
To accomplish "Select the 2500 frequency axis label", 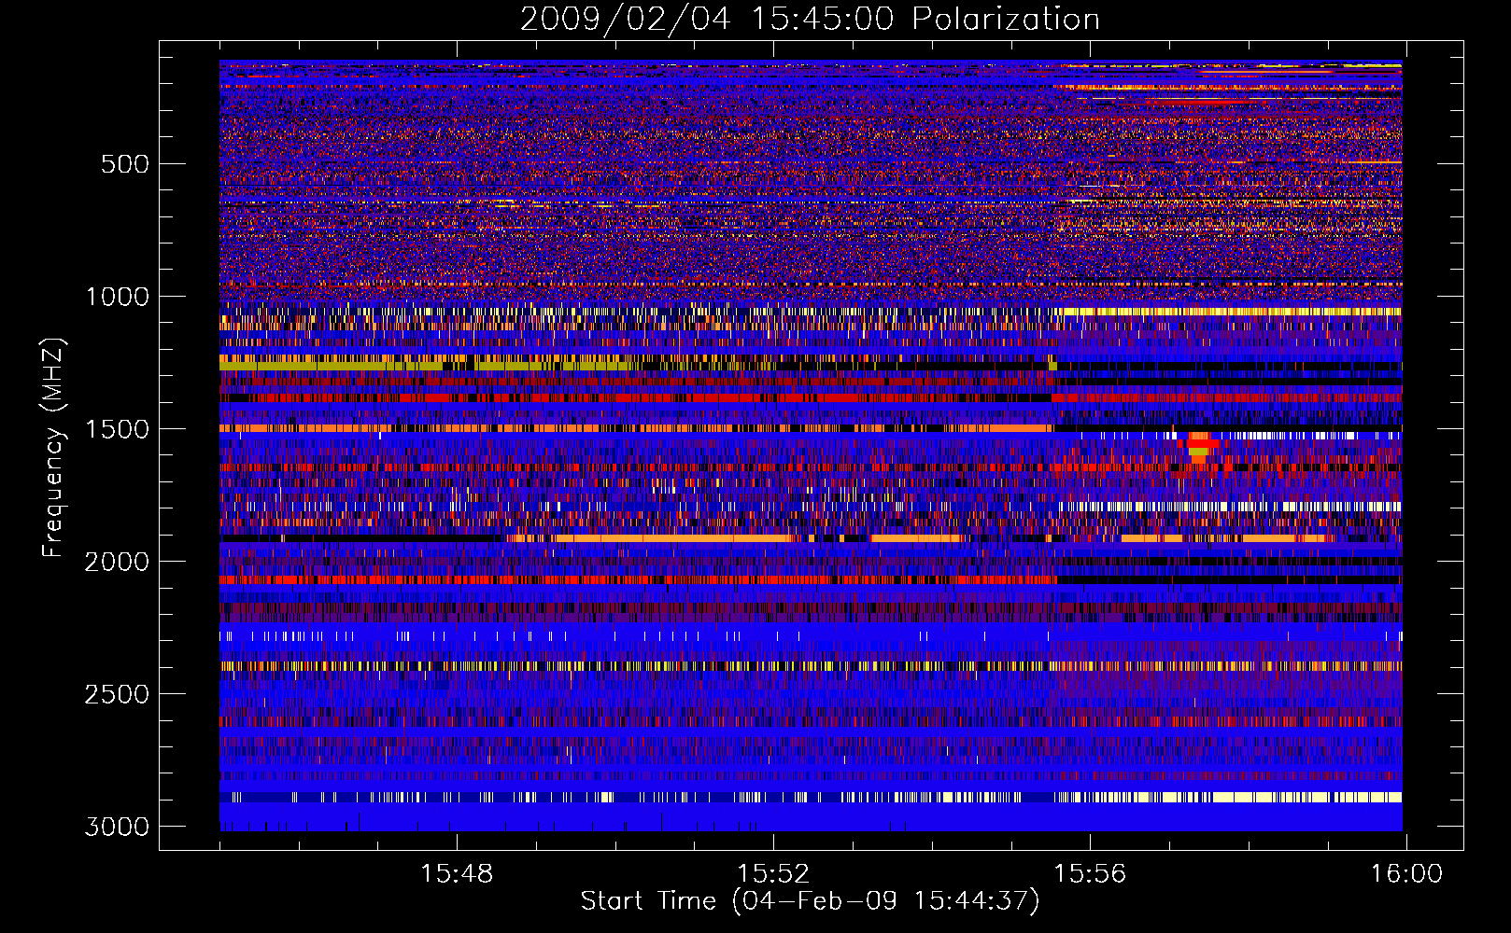I will 117,694.
